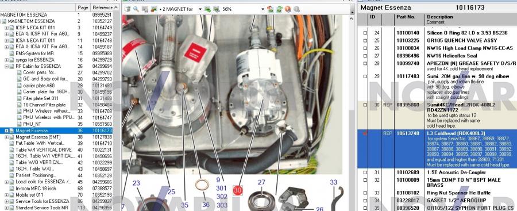Select 'PMU_NT' in contents tree
This screenshot has height=211, width=517.
[x=32, y=124]
